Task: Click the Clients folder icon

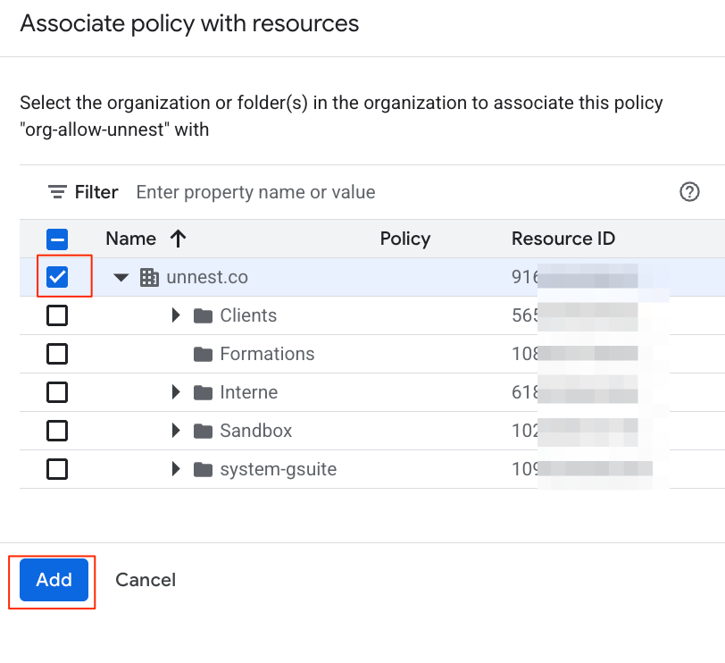Action: click(x=204, y=315)
